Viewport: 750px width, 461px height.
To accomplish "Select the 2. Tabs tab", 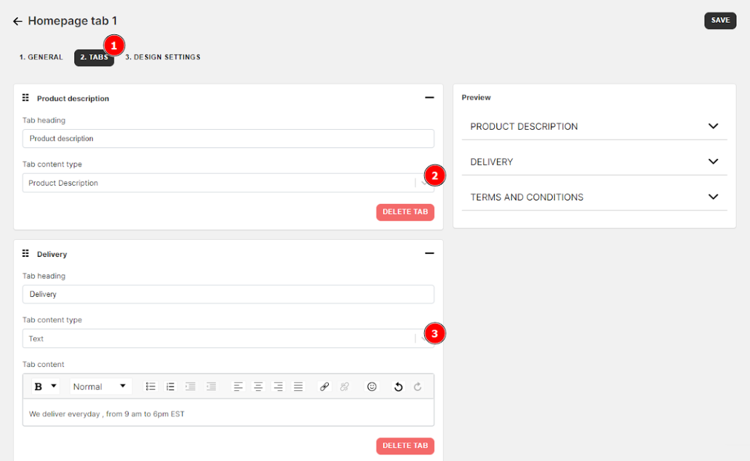I will (x=94, y=57).
